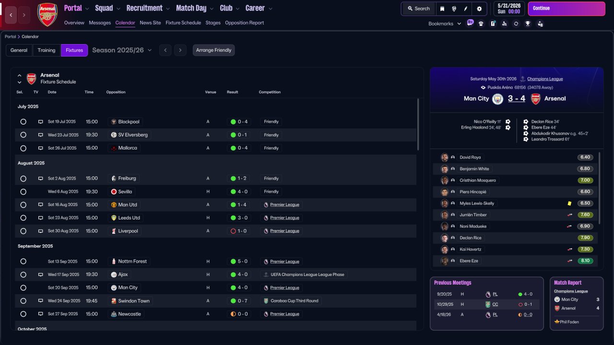Open the Opposition Report tab
This screenshot has height=345, width=614.
pyautogui.click(x=244, y=23)
